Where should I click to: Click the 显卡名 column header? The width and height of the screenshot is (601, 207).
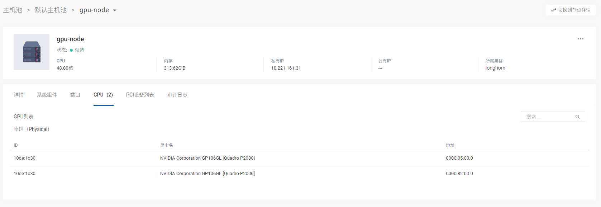(x=167, y=145)
